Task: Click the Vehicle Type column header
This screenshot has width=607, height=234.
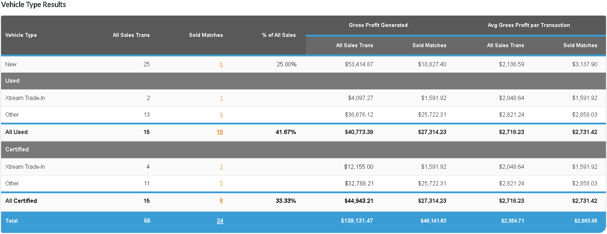Action: coord(21,35)
